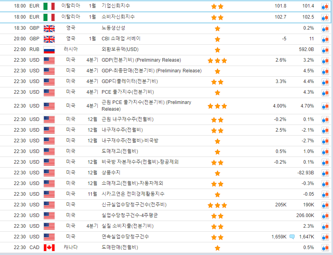Open chart icon for 외환보유액(USD) row
The image size is (333, 255).
pos(325,50)
